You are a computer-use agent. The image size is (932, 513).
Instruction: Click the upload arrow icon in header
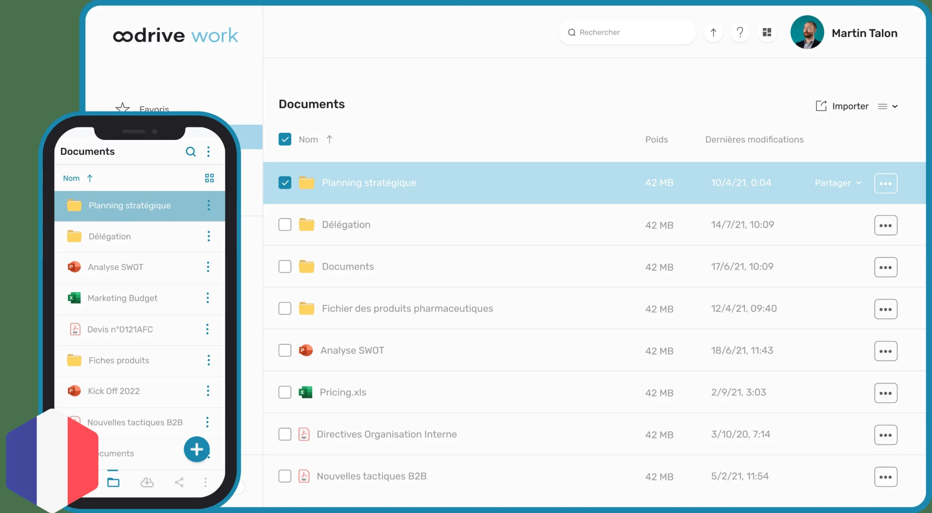click(713, 33)
